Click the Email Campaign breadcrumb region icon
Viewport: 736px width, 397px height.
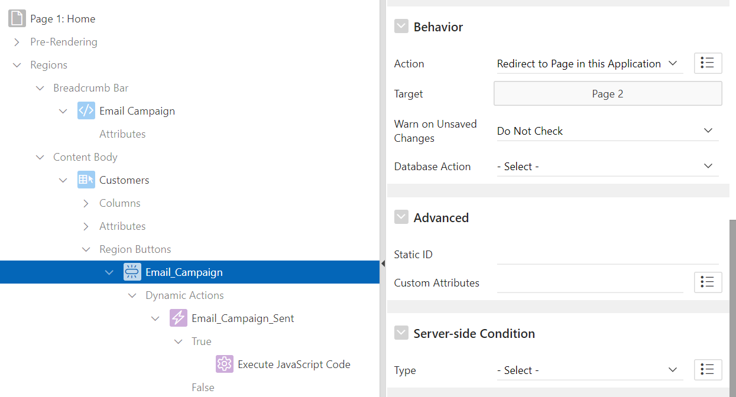pyautogui.click(x=86, y=111)
